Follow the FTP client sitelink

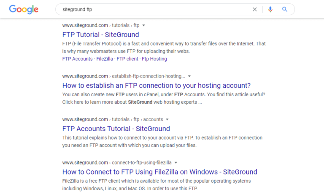pos(127,59)
